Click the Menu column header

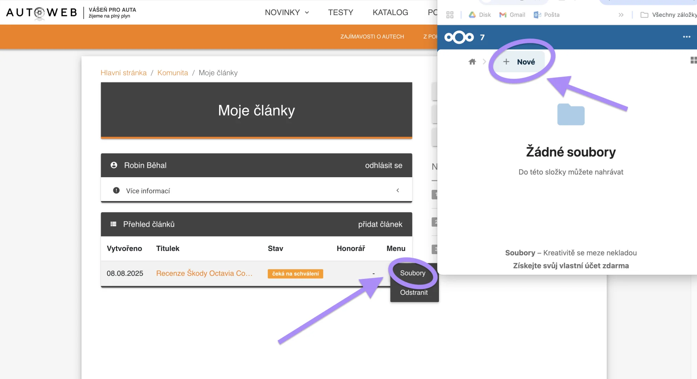(x=396, y=248)
